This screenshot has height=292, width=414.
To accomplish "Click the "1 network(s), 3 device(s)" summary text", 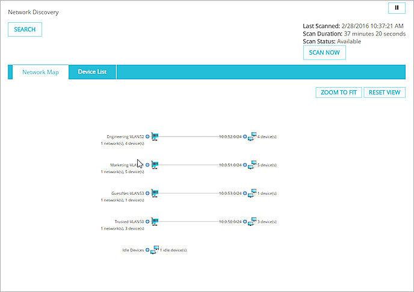I will pyautogui.click(x=122, y=228).
